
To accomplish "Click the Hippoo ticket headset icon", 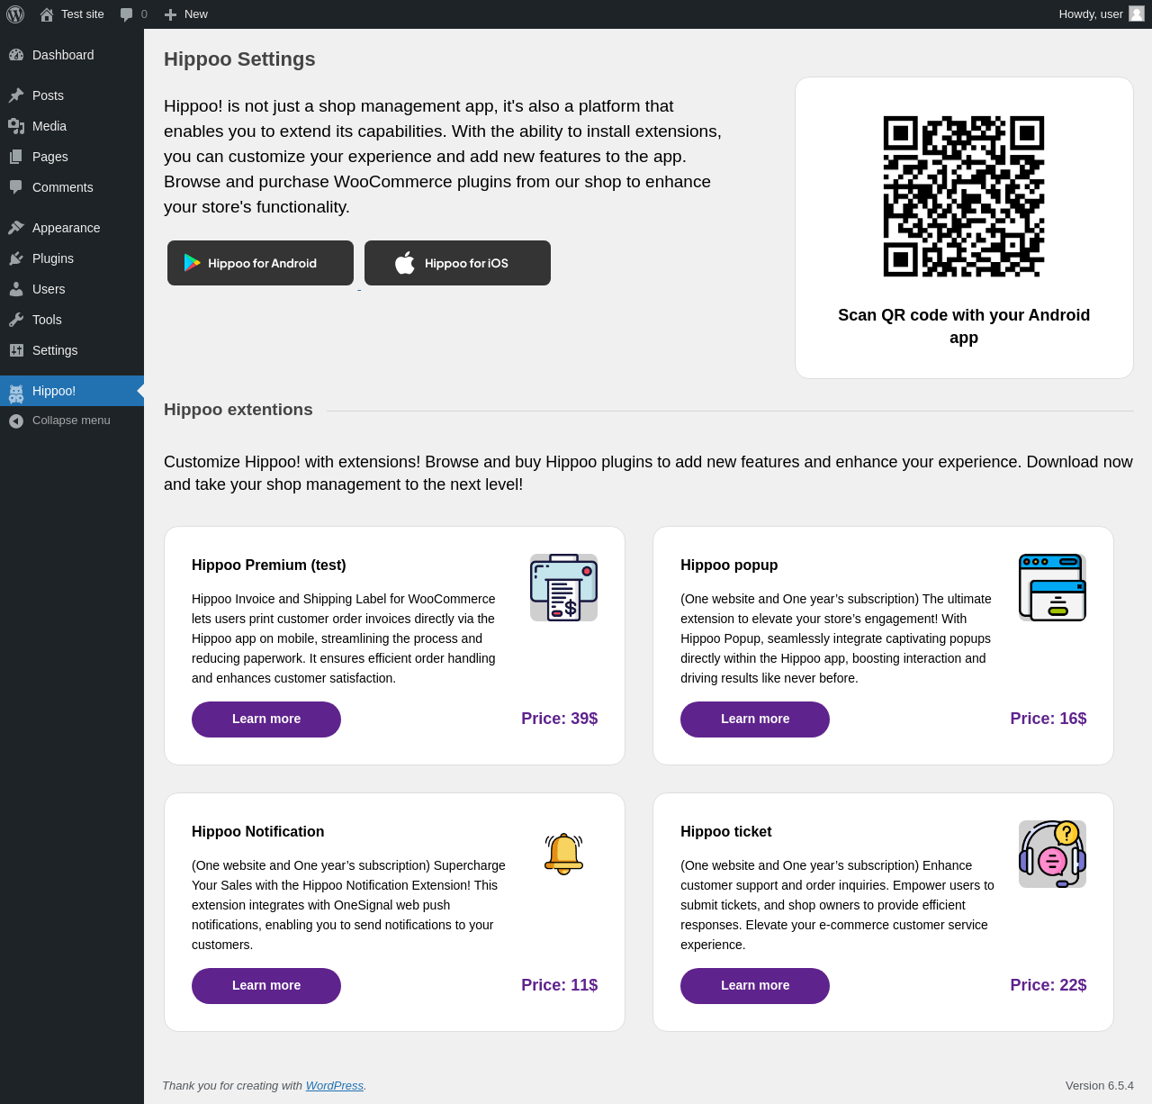I will 1052,854.
